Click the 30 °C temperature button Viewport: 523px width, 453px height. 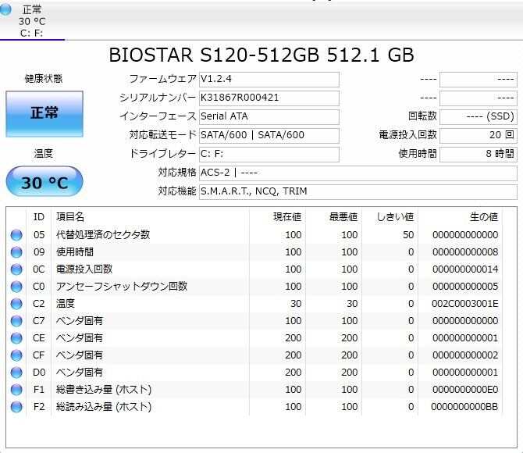pyautogui.click(x=44, y=182)
